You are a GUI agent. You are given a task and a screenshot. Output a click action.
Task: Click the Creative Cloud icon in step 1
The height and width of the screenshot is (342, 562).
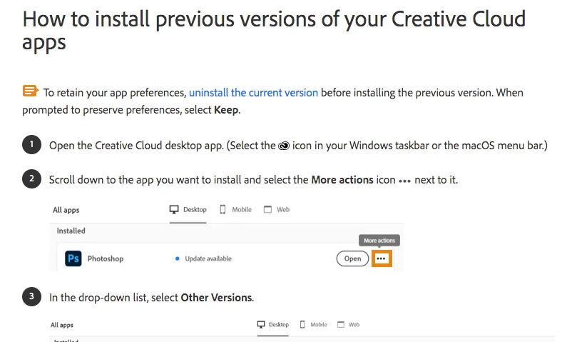(284, 146)
